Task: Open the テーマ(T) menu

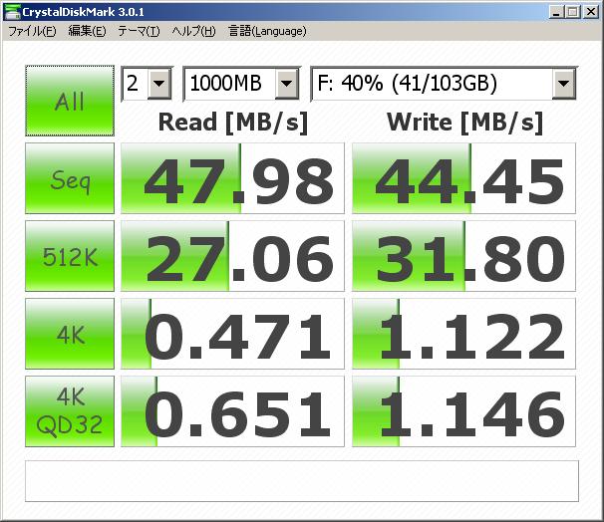Action: click(139, 31)
